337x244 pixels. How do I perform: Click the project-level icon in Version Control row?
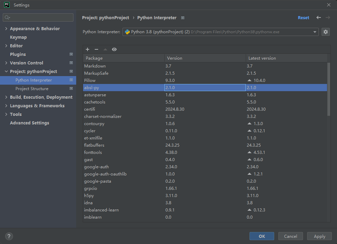tap(71, 63)
